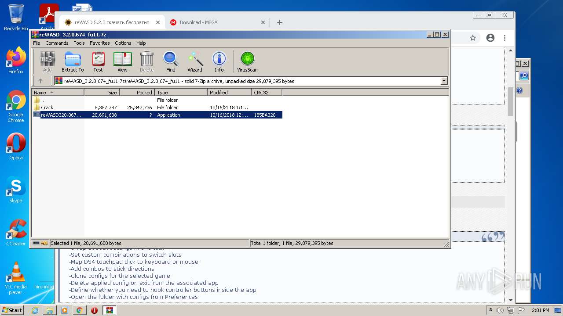Open the Firefox desktop shortcut
This screenshot has height=316, width=563.
pyautogui.click(x=16, y=61)
